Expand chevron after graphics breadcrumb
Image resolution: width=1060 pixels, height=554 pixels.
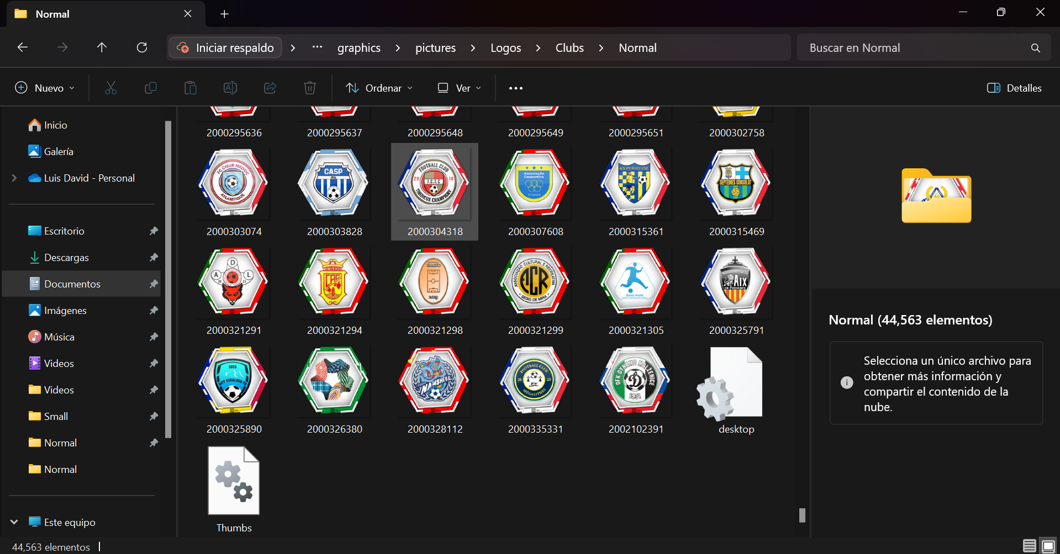pos(398,48)
